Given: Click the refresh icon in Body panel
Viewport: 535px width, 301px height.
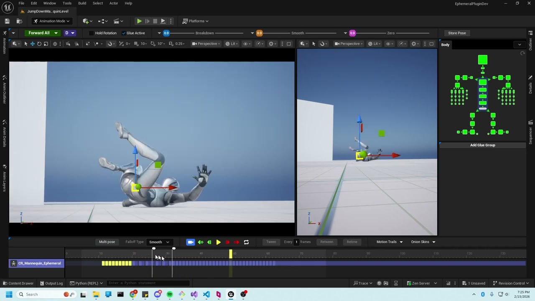Looking at the screenshot, I should click(522, 54).
